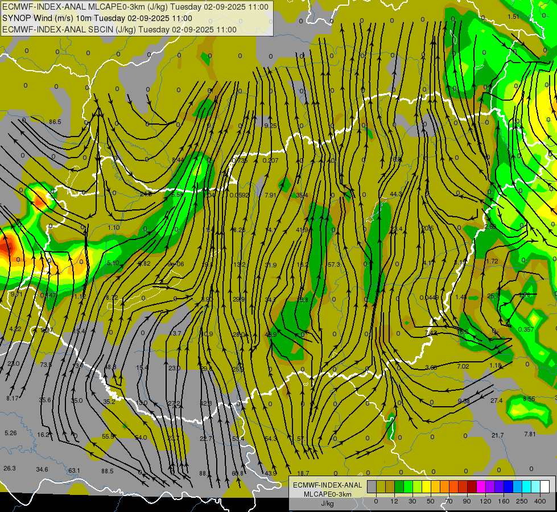The image size is (557, 512).
Task: Click the legend tick label '250'
Action: point(522,501)
